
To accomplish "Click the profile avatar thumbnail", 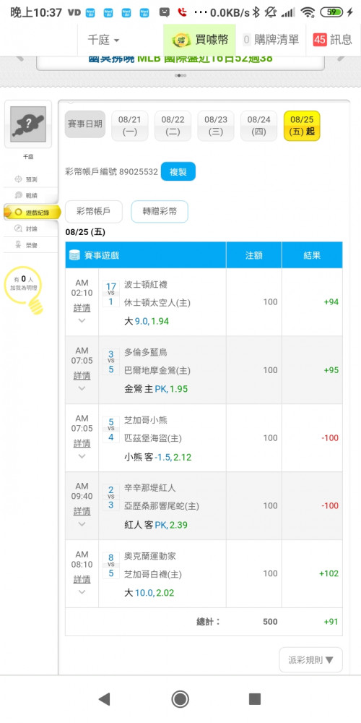I will (x=28, y=124).
